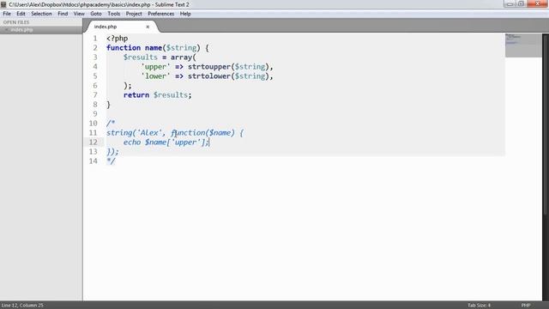Open the Project menu

[x=134, y=14]
